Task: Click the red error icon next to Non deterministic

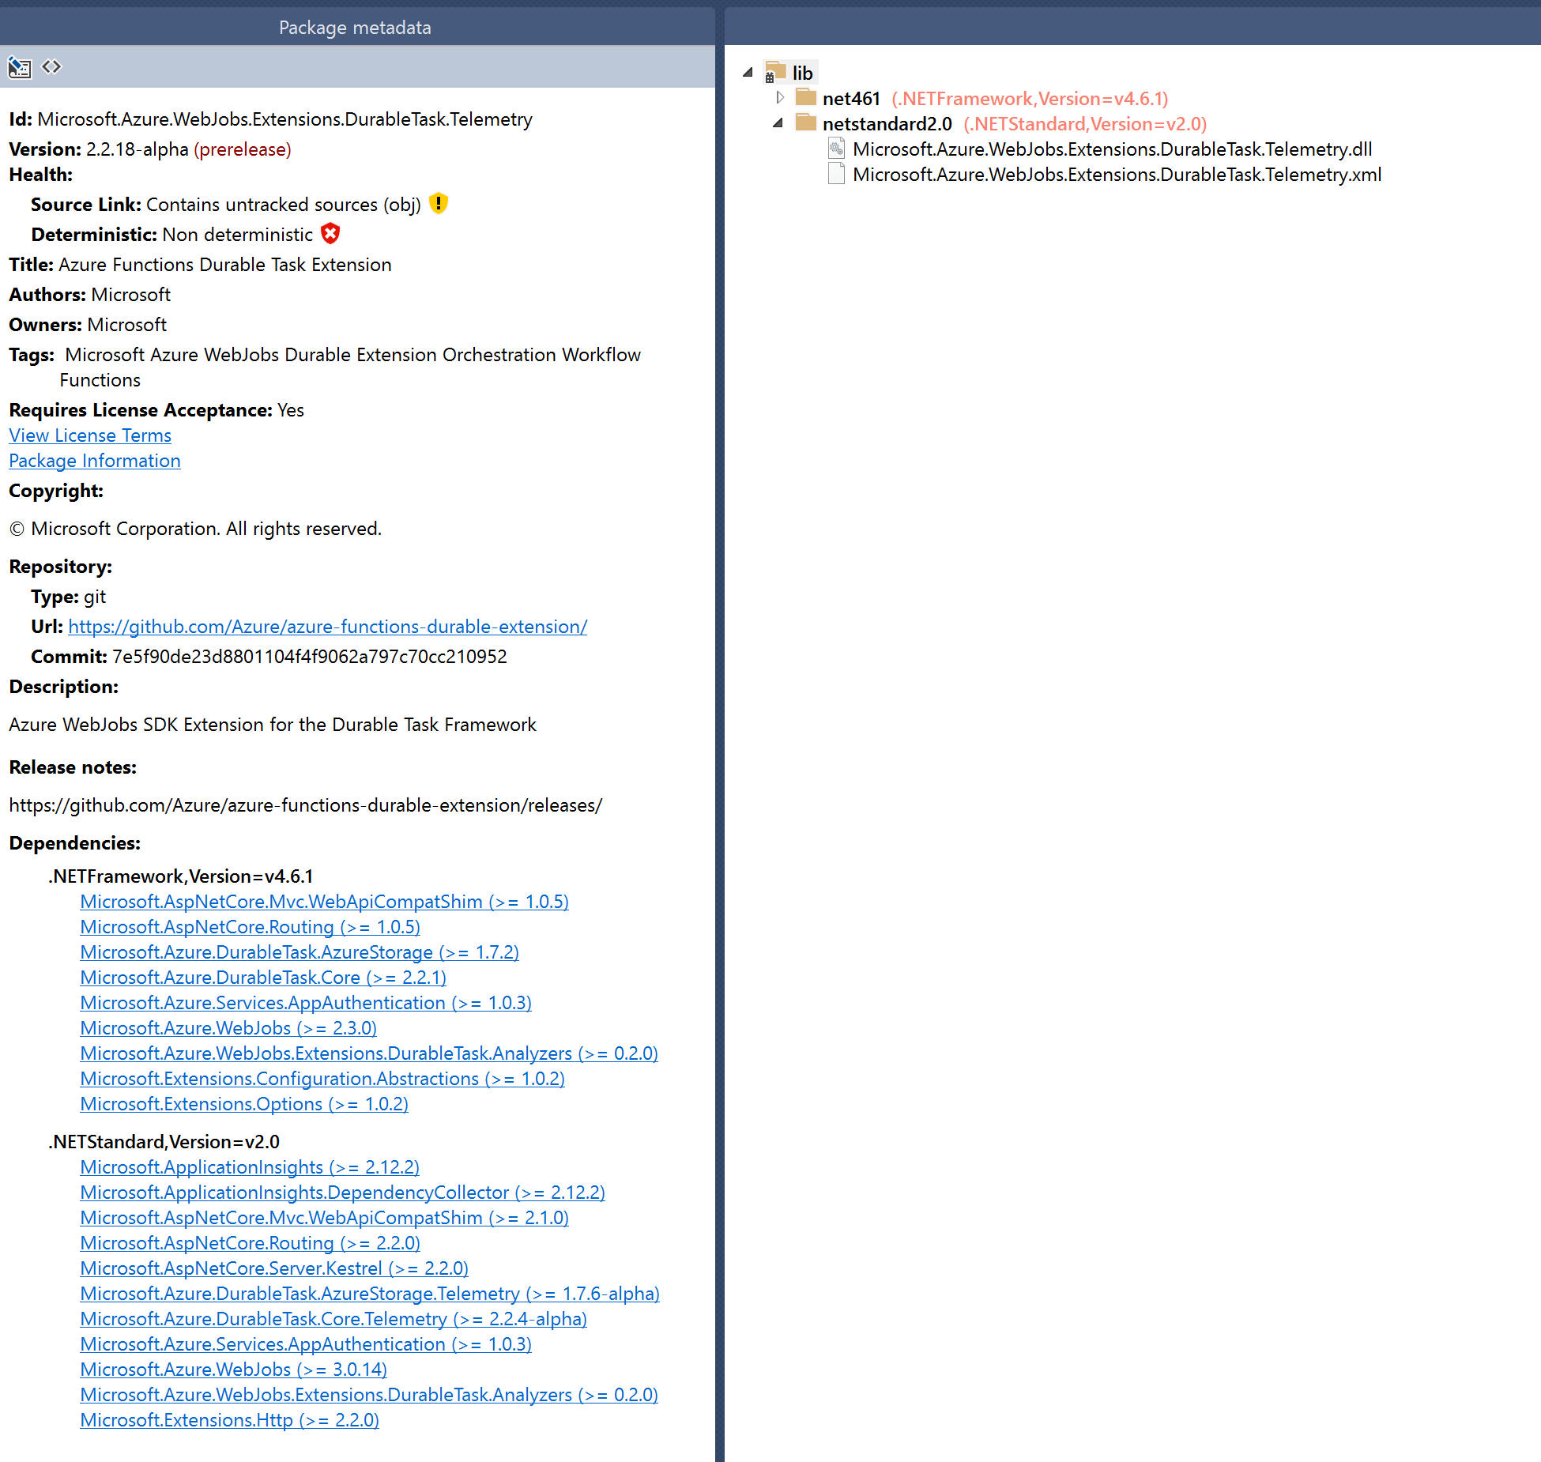Action: point(330,234)
